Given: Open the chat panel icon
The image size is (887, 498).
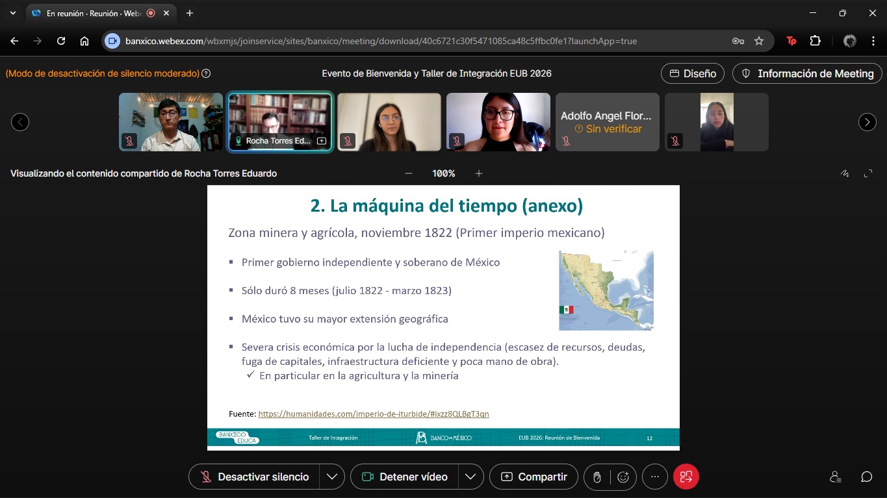Looking at the screenshot, I should pos(866,477).
